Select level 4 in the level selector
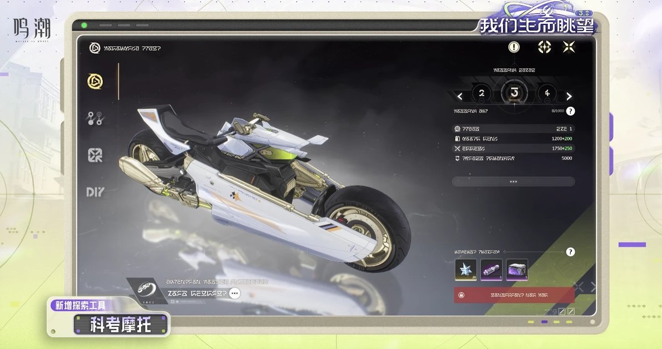The width and height of the screenshot is (662, 349). tap(547, 93)
